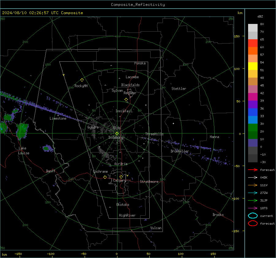Click the Banff town label
This screenshot has width=276, height=258.
[x=51, y=171]
